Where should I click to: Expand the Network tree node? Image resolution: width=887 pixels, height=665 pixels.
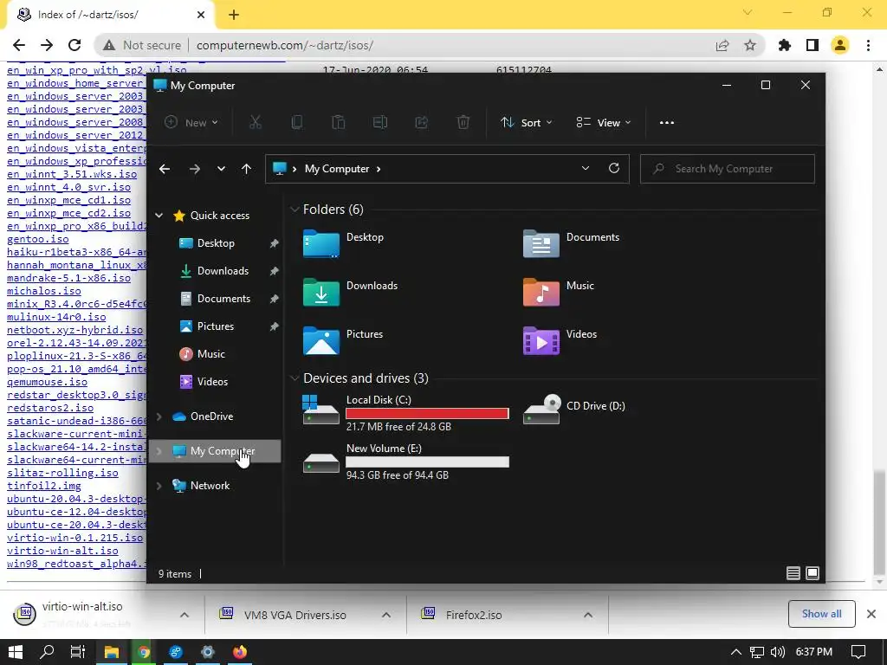pos(159,486)
